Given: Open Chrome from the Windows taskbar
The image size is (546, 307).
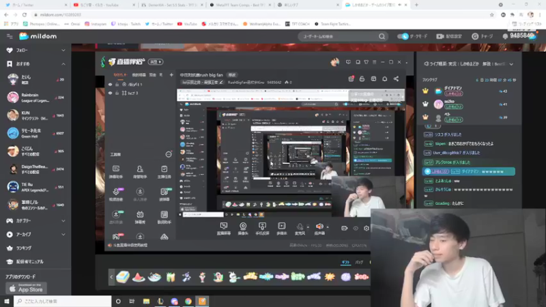Looking at the screenshot, I should pos(188,302).
